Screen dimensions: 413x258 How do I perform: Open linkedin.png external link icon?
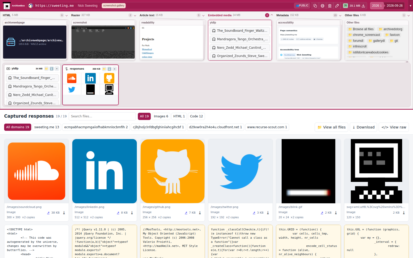(118, 213)
